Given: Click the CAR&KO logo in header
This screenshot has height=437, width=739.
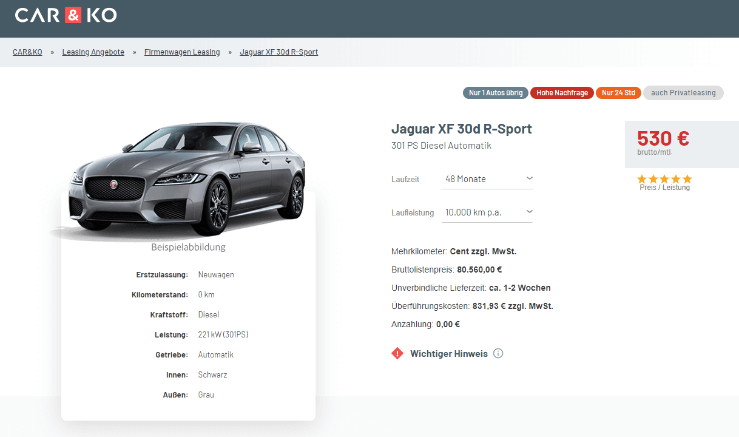Looking at the screenshot, I should (66, 15).
